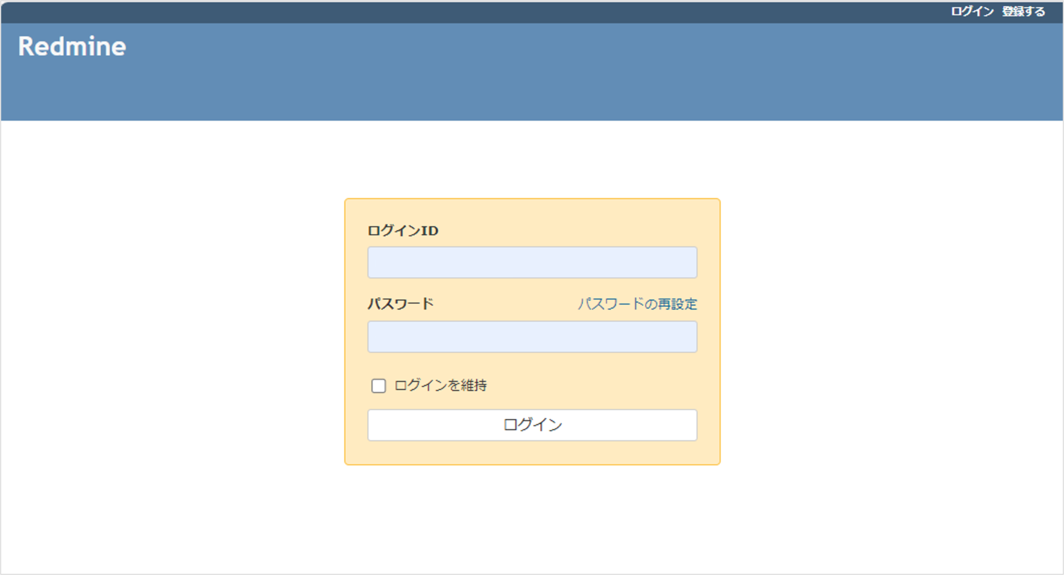Screen dimensions: 1064x575
Task: Submit the login form
Action: tap(531, 425)
